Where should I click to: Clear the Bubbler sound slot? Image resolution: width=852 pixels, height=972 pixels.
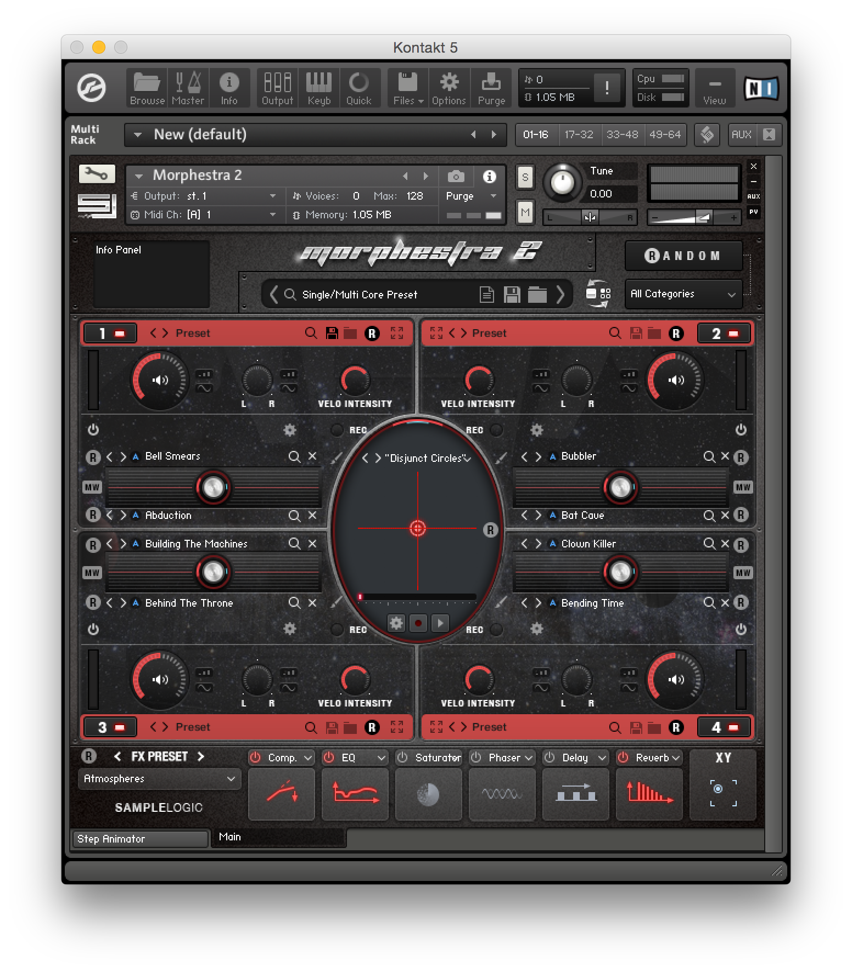click(x=725, y=456)
